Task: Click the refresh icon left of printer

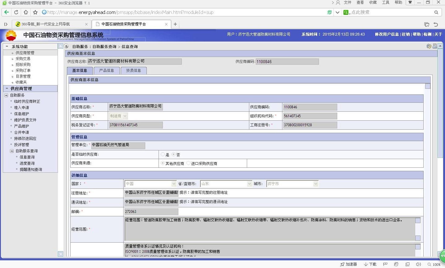Action: pyautogui.click(x=429, y=46)
